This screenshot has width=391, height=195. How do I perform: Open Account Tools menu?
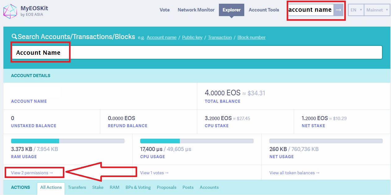pos(264,10)
